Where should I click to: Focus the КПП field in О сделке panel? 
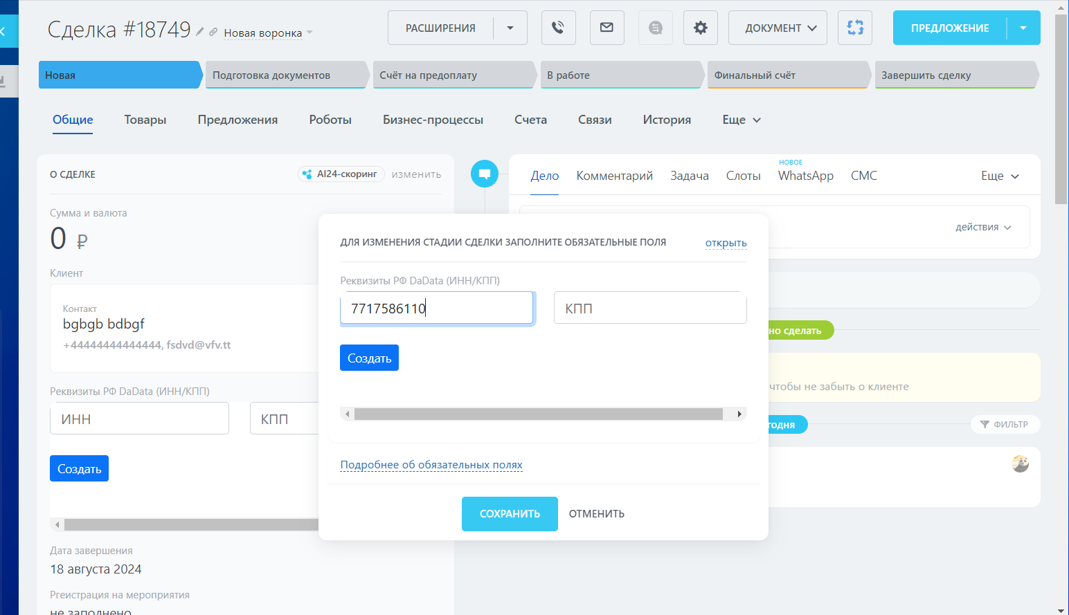click(x=284, y=419)
